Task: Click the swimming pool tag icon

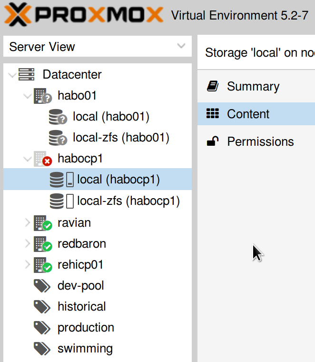Action: pos(42,349)
